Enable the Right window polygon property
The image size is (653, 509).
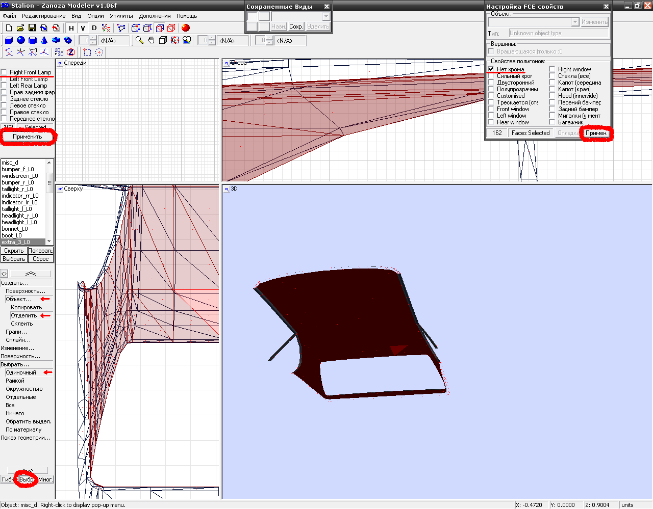pos(552,69)
